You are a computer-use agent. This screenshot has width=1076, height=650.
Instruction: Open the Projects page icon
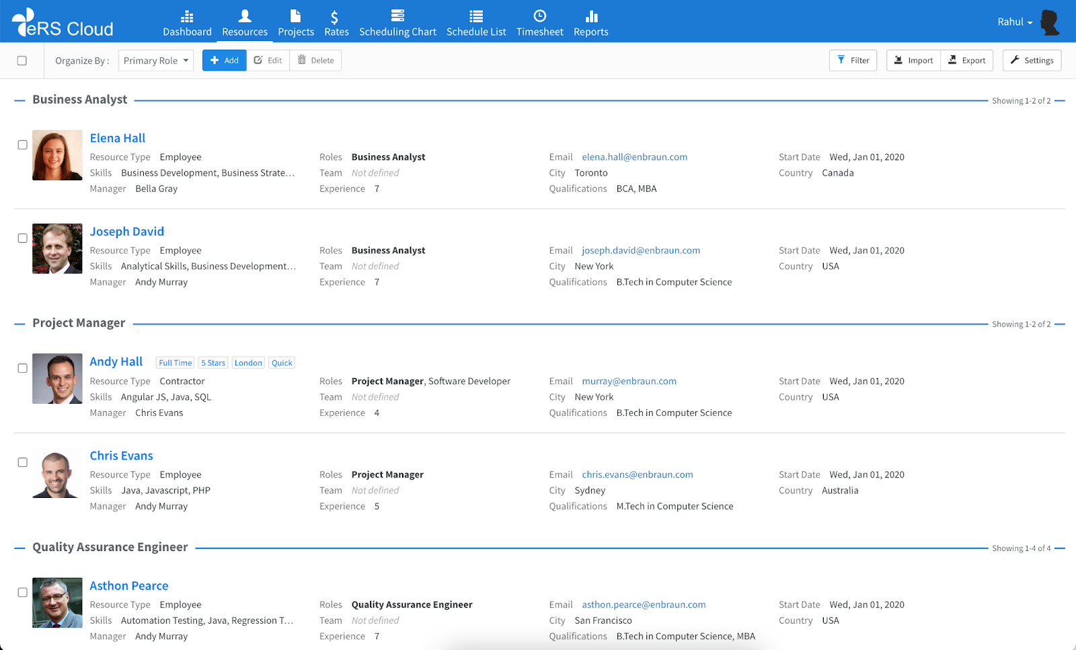click(295, 17)
